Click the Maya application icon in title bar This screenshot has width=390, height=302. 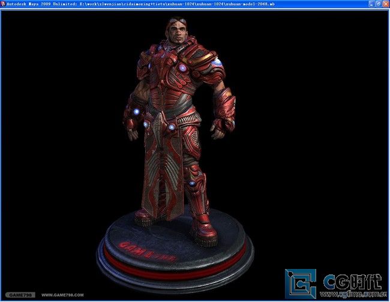coord(3,4)
